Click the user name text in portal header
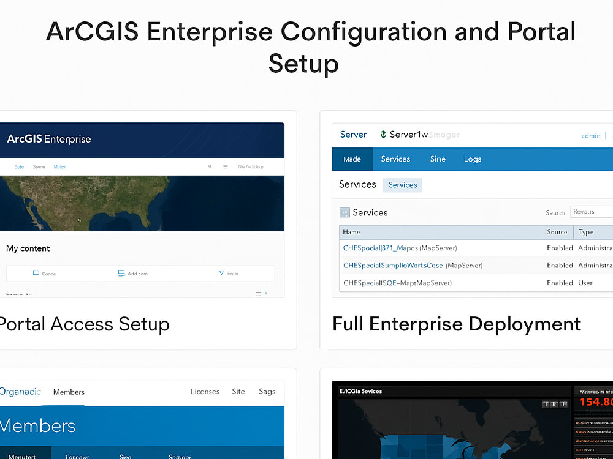The height and width of the screenshot is (459, 613). pyautogui.click(x=251, y=166)
